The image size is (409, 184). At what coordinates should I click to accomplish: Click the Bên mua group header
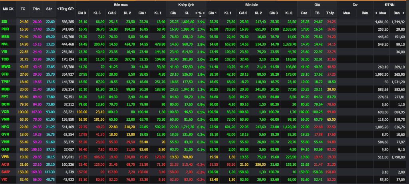pos(121,5)
